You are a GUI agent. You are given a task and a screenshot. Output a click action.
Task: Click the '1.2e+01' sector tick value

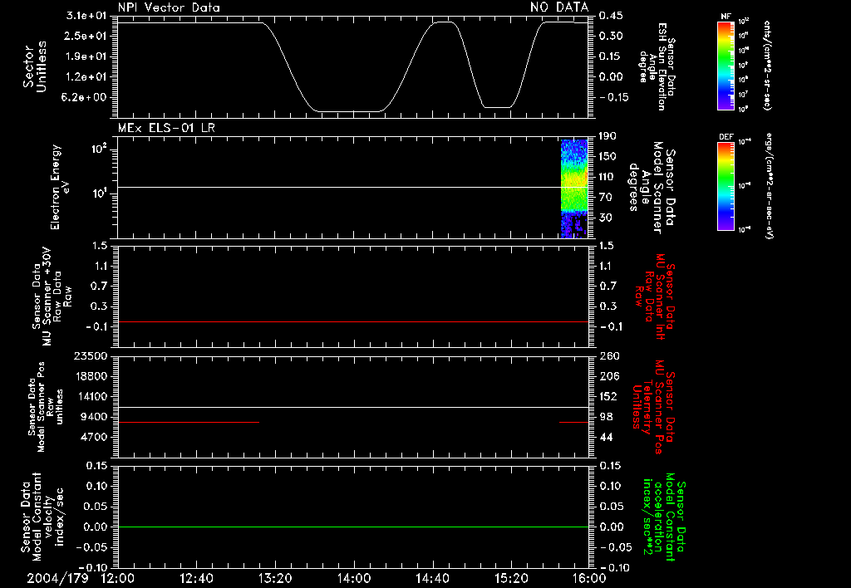coord(86,77)
